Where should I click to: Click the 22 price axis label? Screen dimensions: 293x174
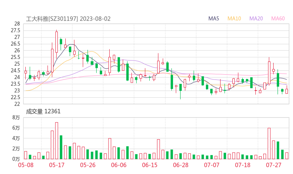[x=17, y=104]
